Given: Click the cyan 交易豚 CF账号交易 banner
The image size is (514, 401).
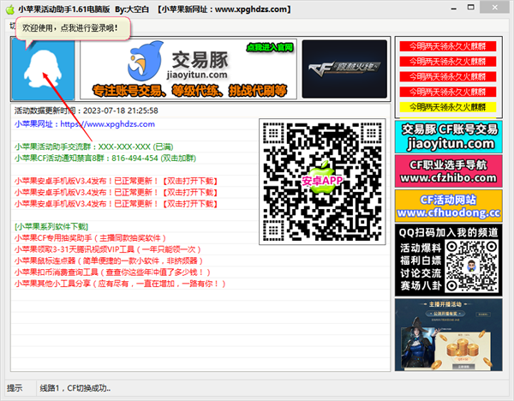Looking at the screenshot, I should pos(445,135).
